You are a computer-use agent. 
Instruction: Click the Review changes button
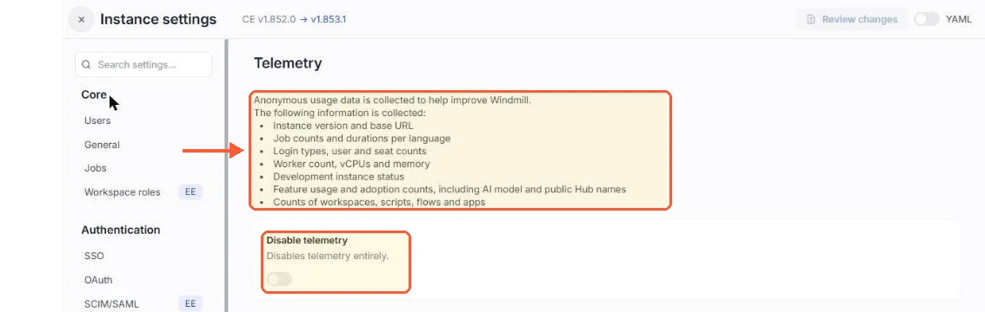tap(852, 19)
